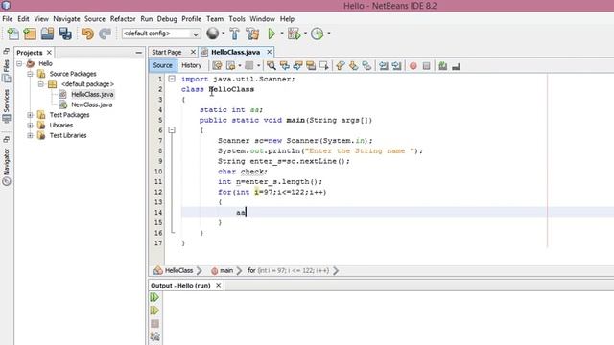This screenshot has height=345, width=614.
Task: Click the Save All toolbar icon
Action: [x=65, y=34]
